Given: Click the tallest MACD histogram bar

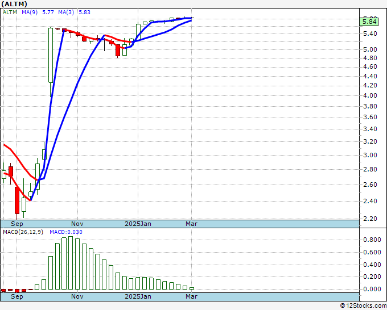Looking at the screenshot, I should [71, 263].
